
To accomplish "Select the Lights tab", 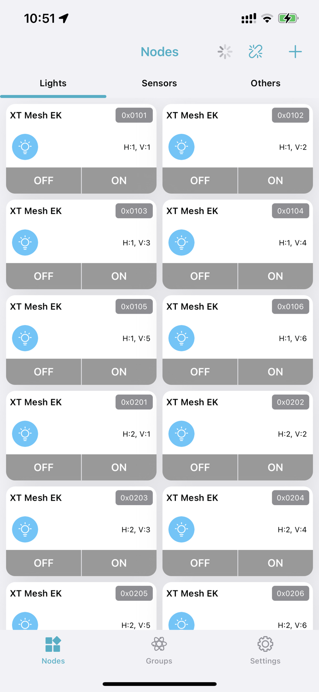I will (x=53, y=83).
